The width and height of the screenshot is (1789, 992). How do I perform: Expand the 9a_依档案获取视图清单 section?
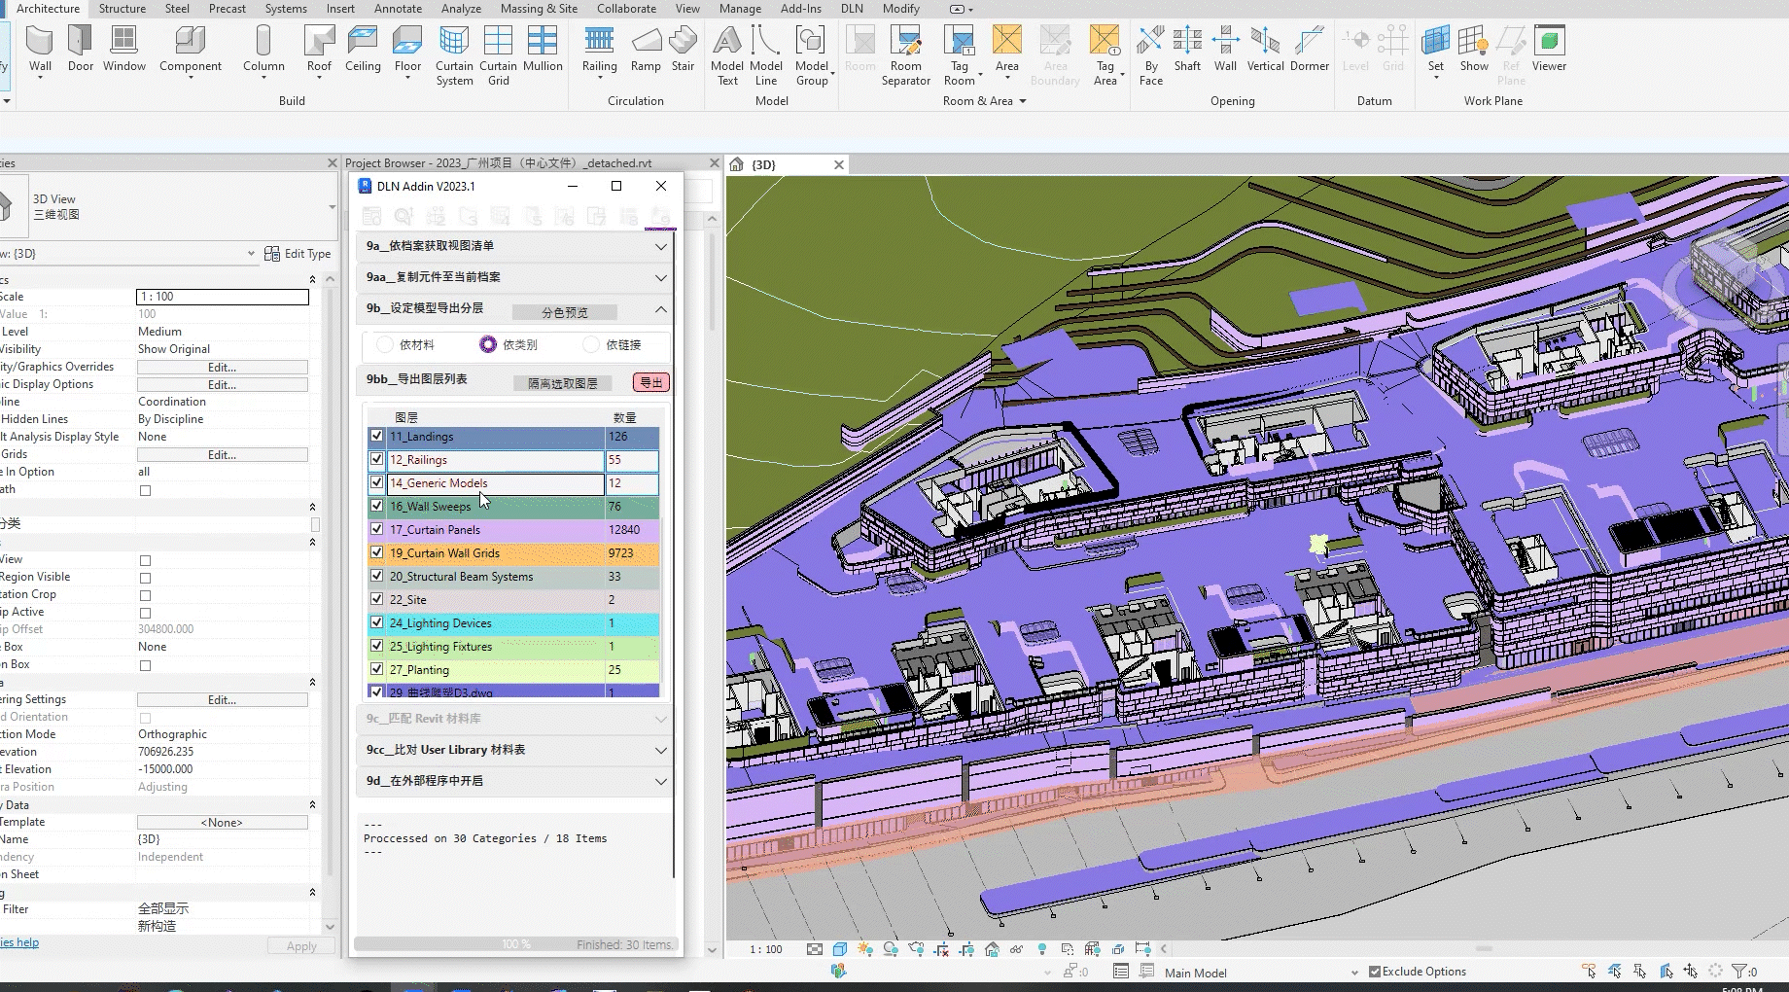[661, 246]
